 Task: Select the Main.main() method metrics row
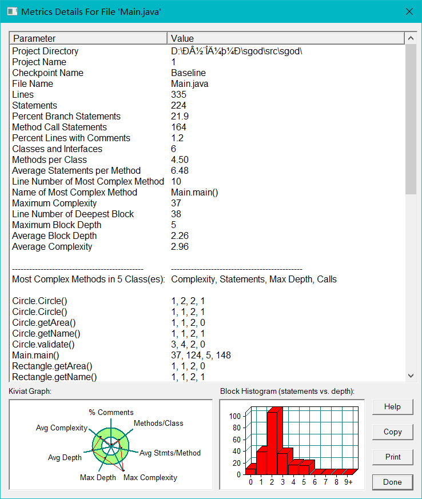(x=207, y=355)
